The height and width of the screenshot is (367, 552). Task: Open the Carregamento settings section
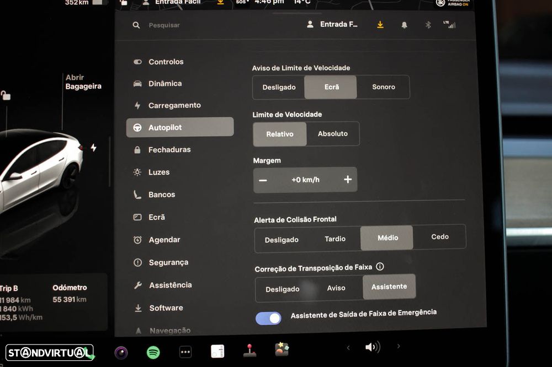tap(167, 105)
